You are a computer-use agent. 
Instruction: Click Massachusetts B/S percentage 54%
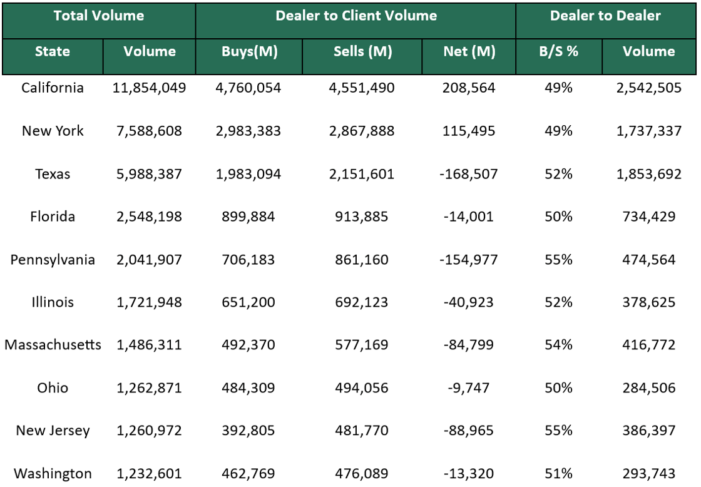[x=558, y=346]
